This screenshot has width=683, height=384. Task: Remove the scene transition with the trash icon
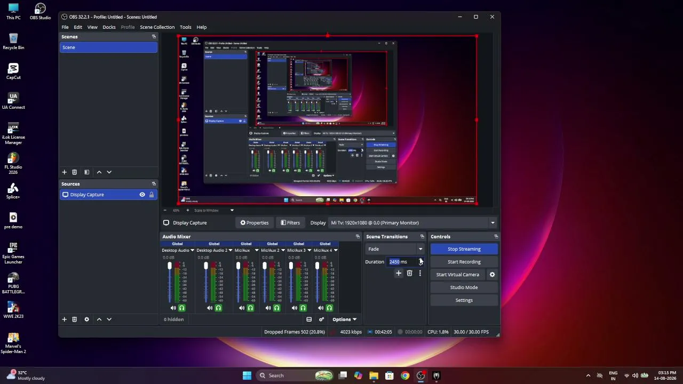click(409, 274)
